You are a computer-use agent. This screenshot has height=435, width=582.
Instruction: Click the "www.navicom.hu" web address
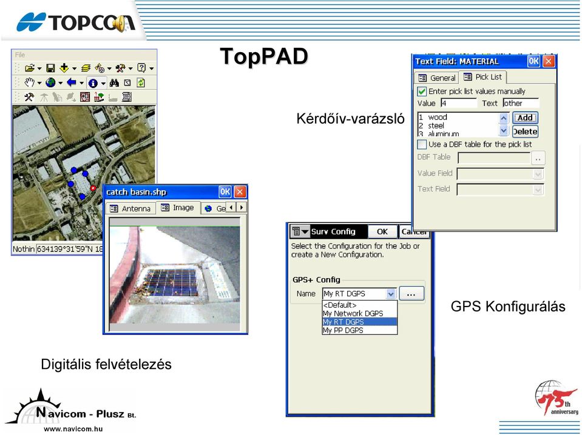[73, 429]
